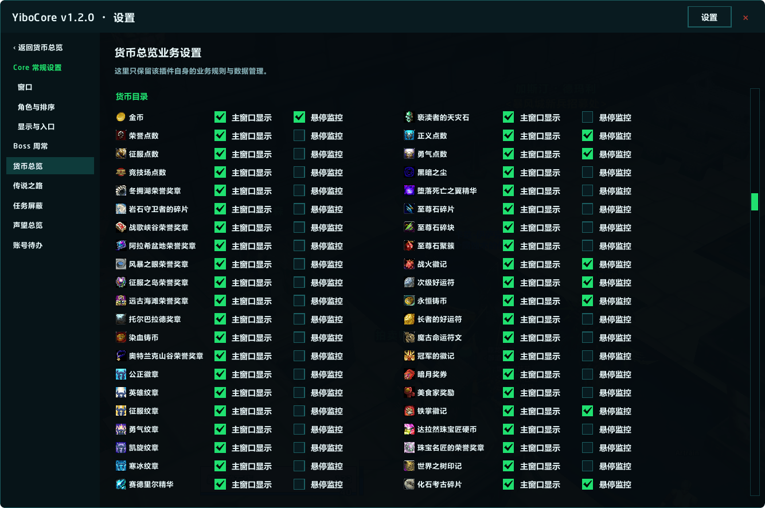
Task: Click the 美食家奖励 icon
Action: click(409, 392)
